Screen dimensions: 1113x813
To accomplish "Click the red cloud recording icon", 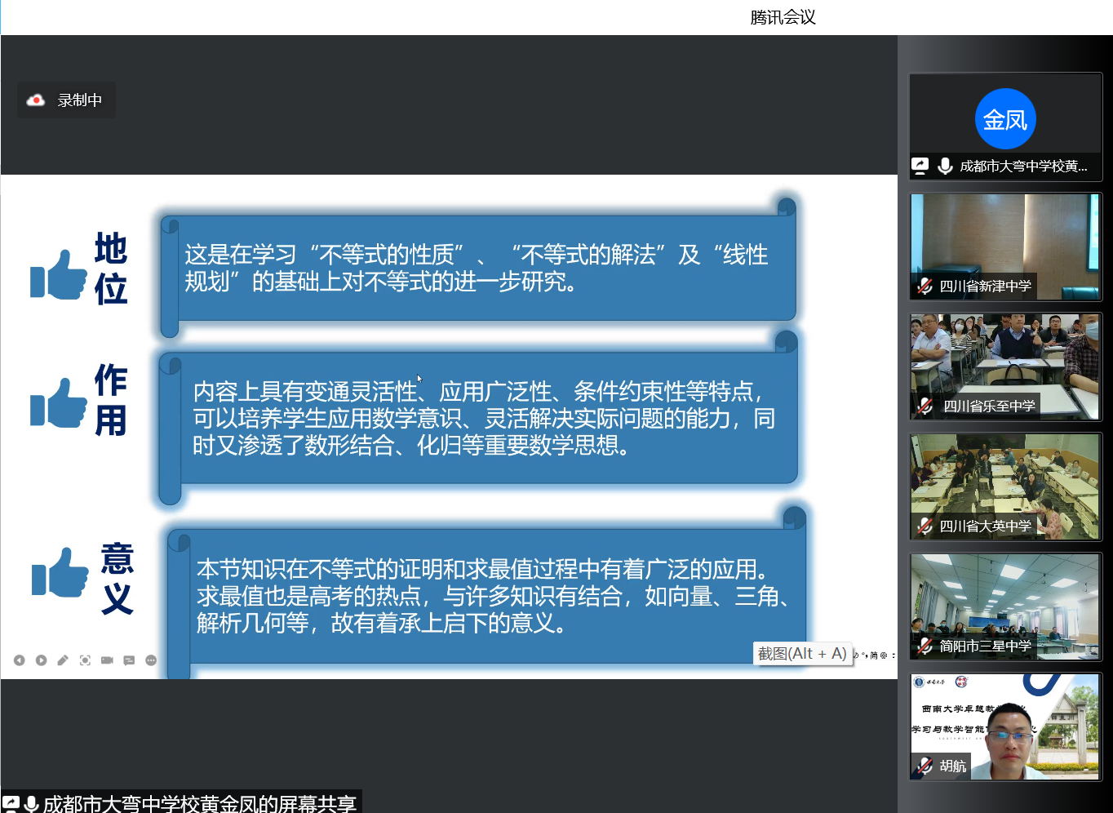I will tap(36, 100).
